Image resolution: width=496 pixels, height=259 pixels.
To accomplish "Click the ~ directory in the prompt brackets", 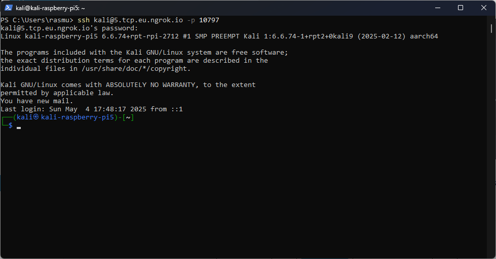I will pos(128,117).
